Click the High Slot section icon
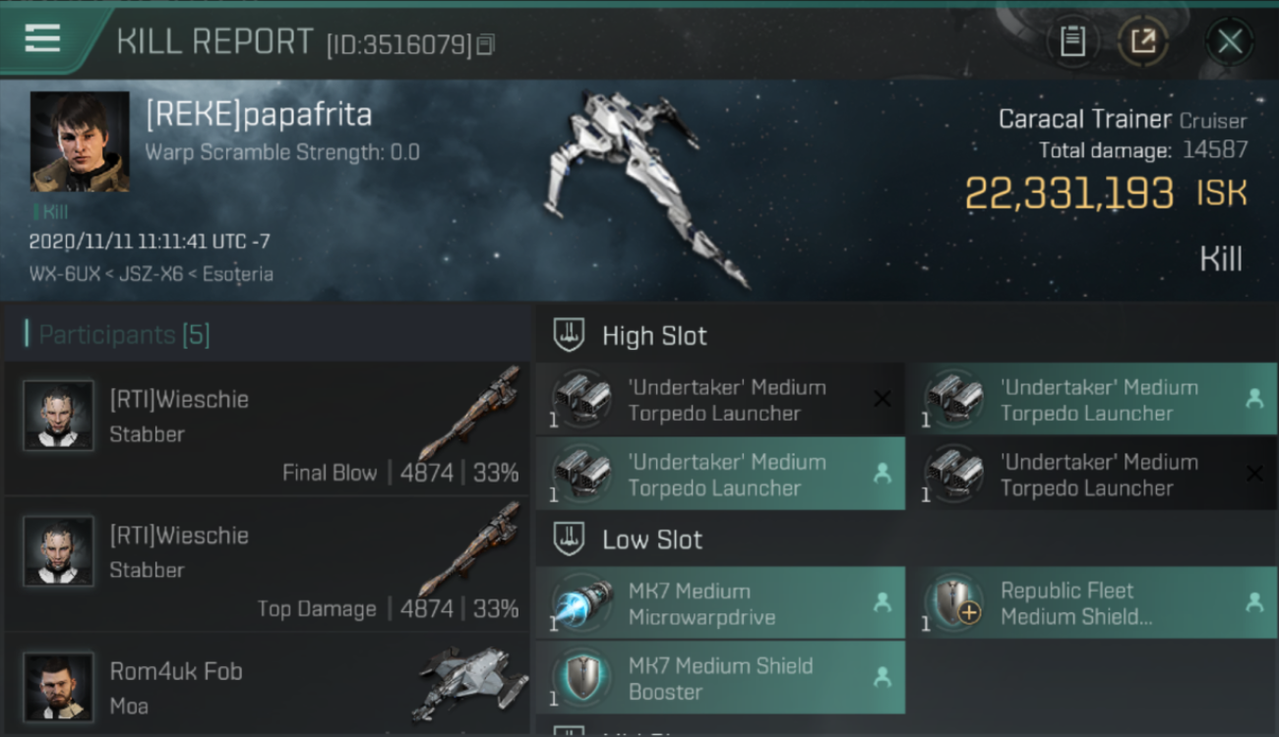 (569, 335)
